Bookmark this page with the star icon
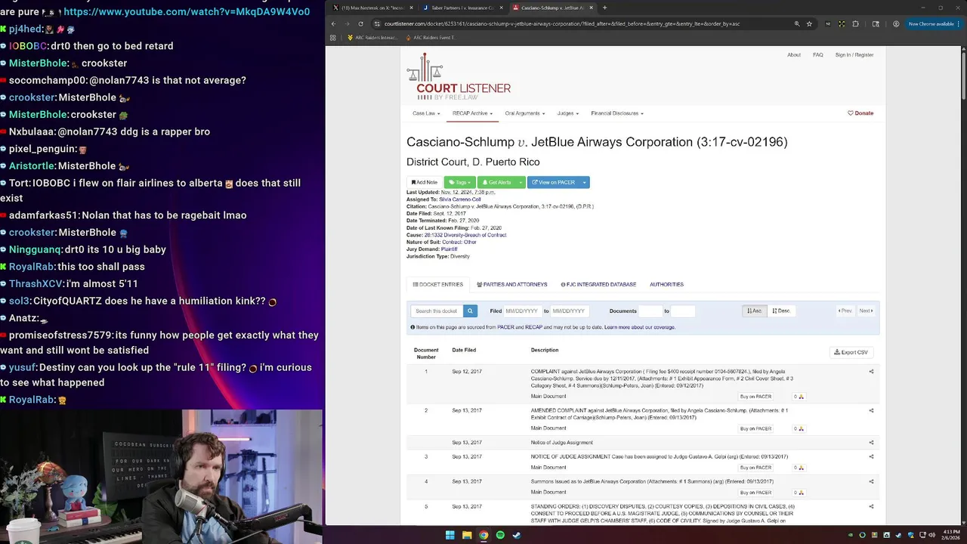Screen dimensions: 967x544 point(809,23)
